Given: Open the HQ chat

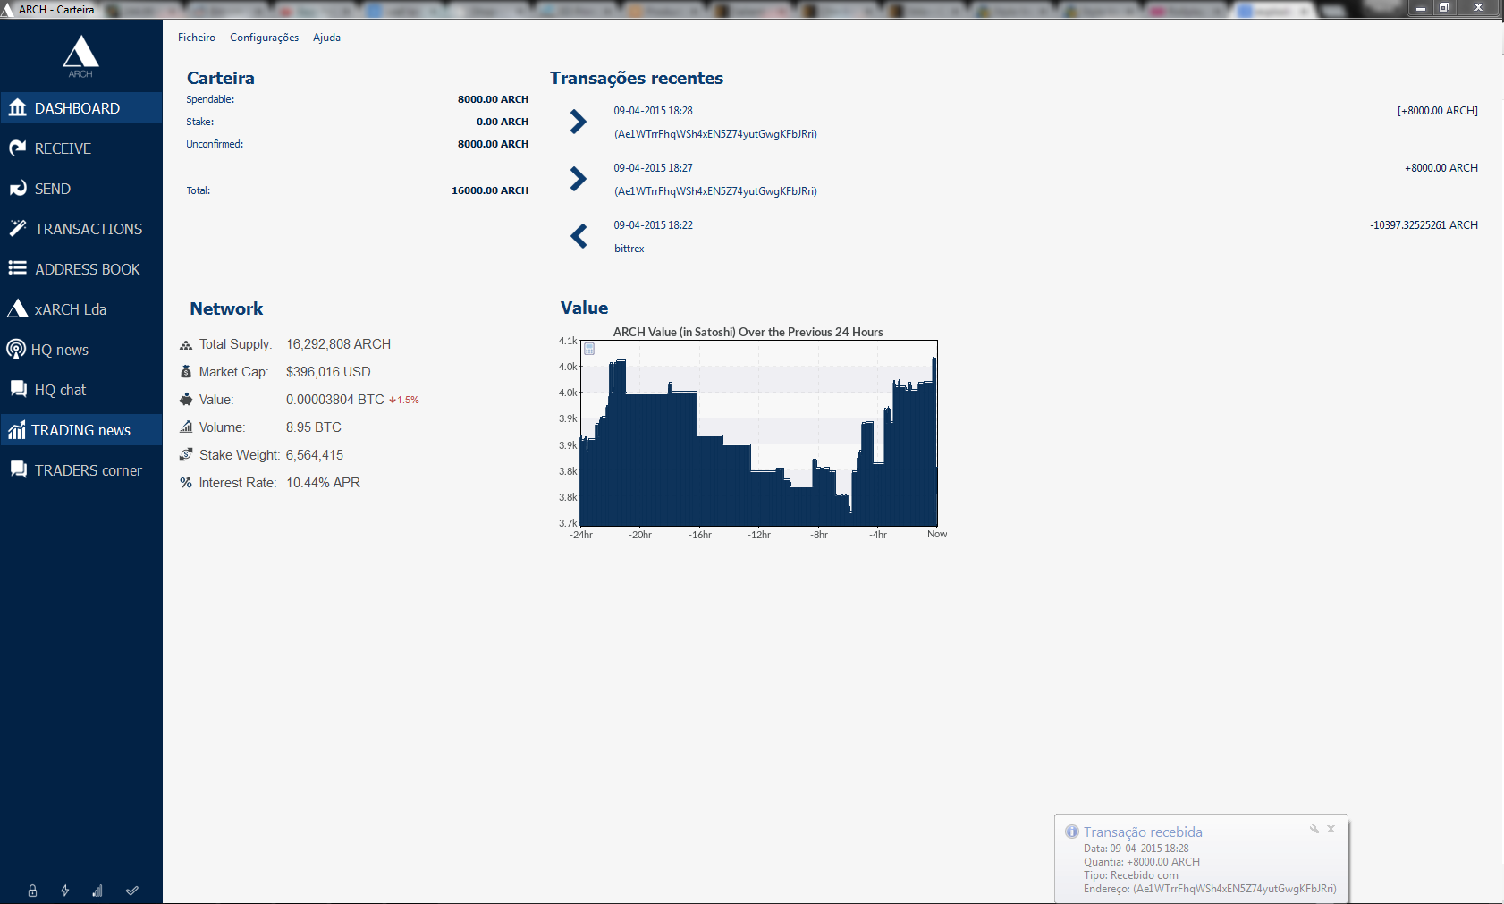Looking at the screenshot, I should click(80, 390).
